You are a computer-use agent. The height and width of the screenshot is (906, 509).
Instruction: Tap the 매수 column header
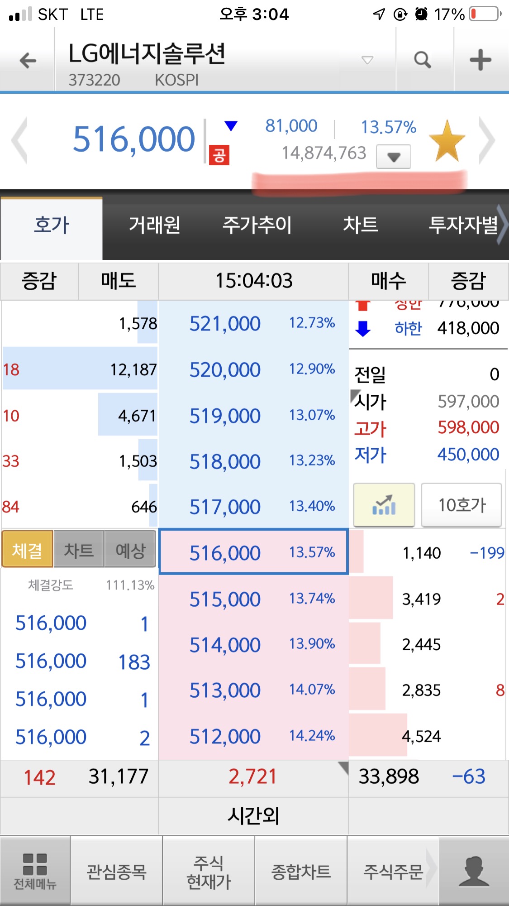388,281
